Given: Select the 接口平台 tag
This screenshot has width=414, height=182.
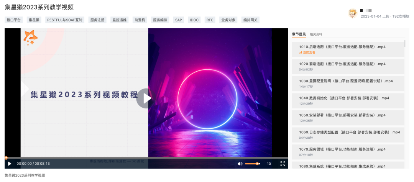Looking at the screenshot, I should (14, 20).
